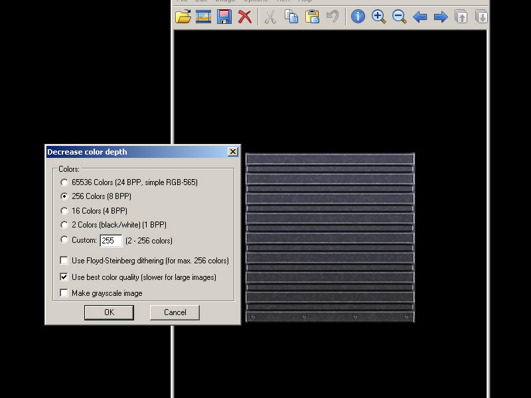Show image information with the blue i icon

(358, 17)
